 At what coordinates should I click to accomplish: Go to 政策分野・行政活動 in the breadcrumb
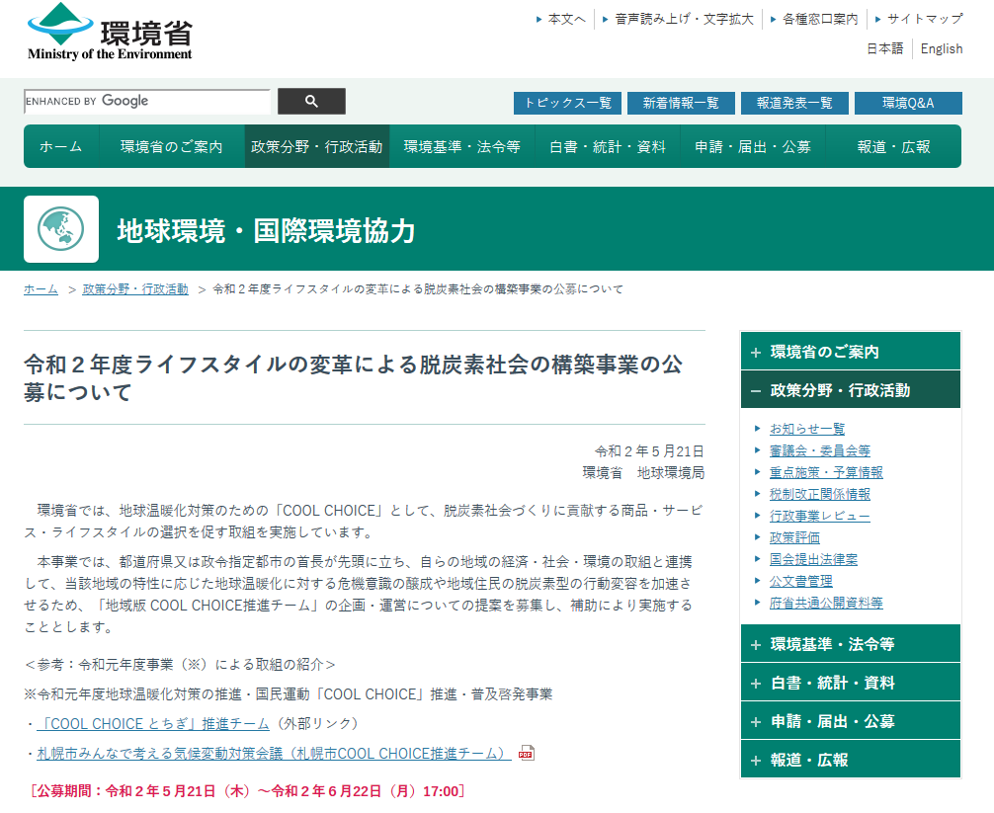[135, 289]
